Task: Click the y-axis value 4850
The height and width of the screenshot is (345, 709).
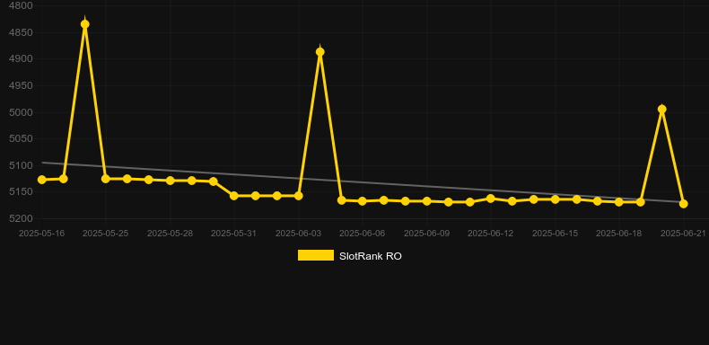Action: [x=21, y=32]
